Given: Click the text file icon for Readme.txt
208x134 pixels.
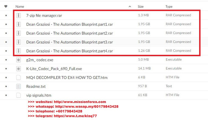Looking at the screenshot, I should point(19,86).
